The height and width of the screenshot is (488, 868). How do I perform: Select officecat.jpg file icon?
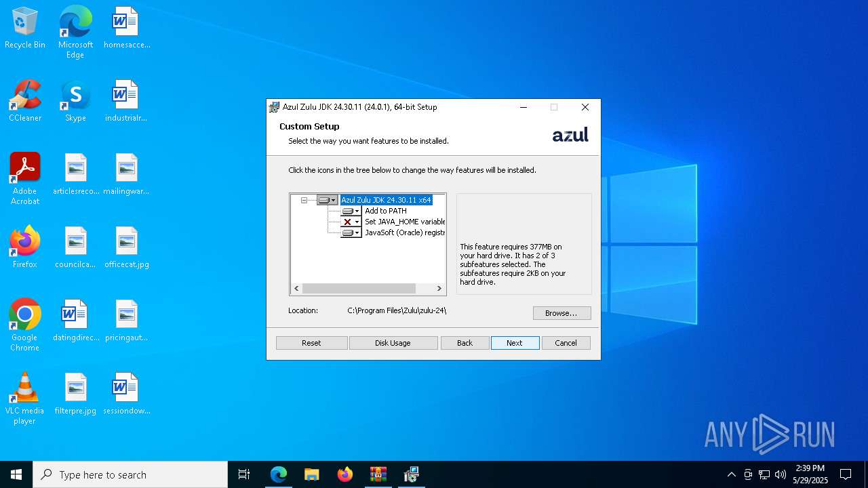click(x=126, y=248)
